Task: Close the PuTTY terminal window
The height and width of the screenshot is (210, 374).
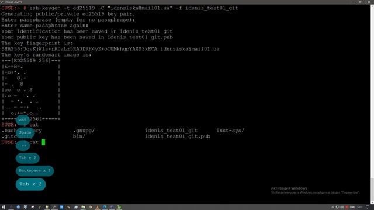Action: pos(369,2)
